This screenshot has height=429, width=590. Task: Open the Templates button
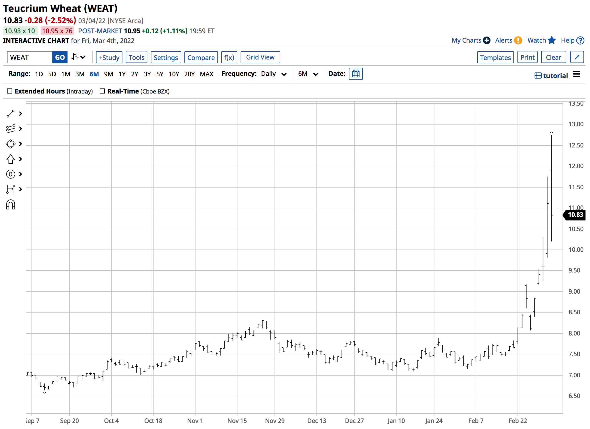[496, 57]
